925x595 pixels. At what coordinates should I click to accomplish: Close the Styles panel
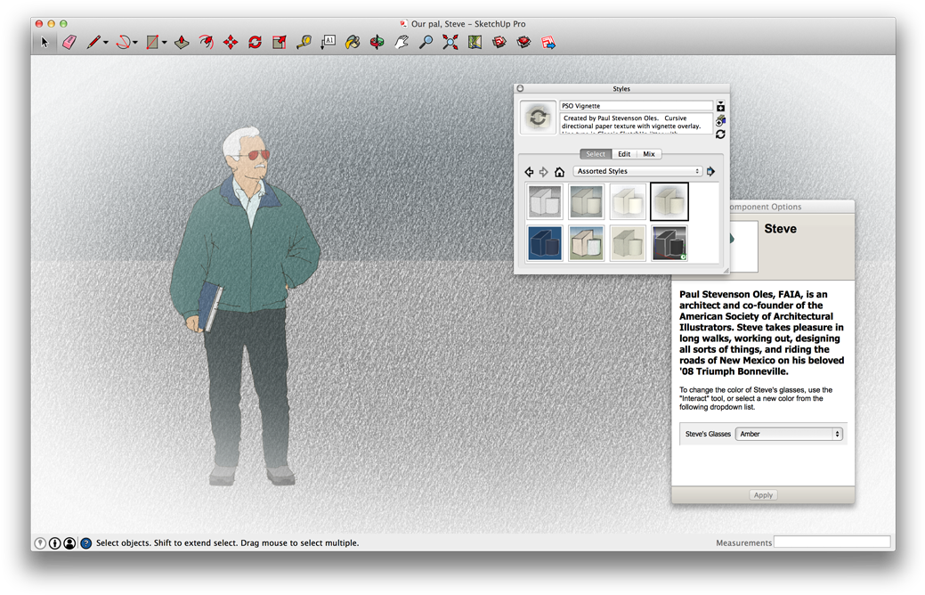click(520, 88)
